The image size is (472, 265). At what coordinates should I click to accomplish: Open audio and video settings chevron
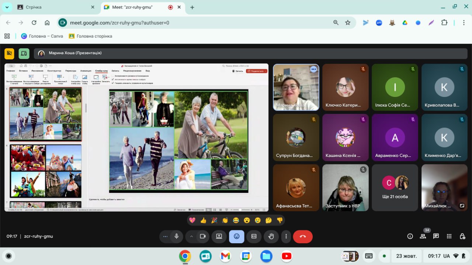coord(191,237)
